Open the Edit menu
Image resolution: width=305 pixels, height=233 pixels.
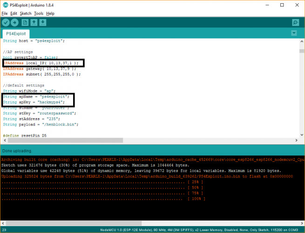click(14, 13)
